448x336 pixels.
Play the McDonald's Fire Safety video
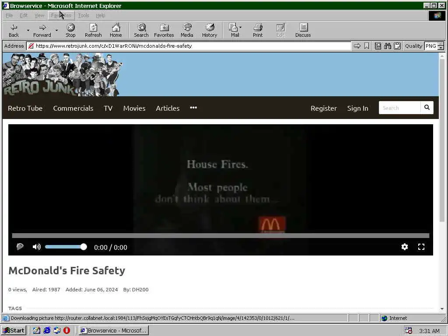coord(20,247)
